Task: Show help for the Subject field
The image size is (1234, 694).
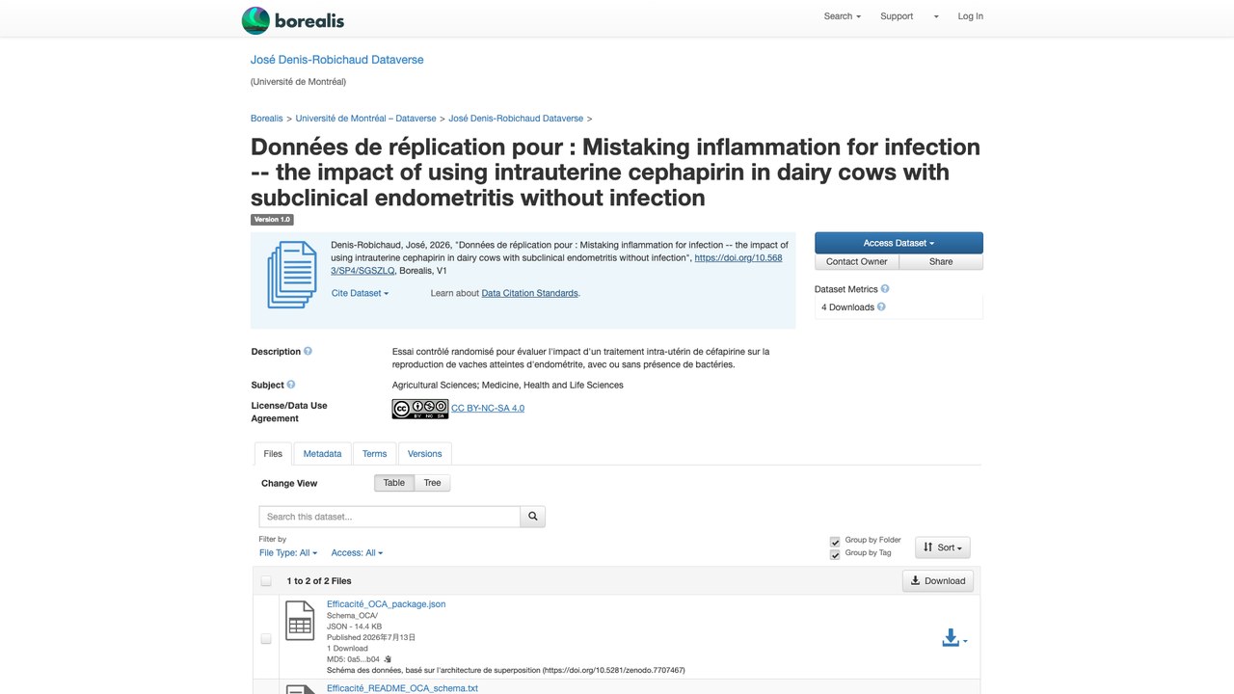Action: point(291,385)
